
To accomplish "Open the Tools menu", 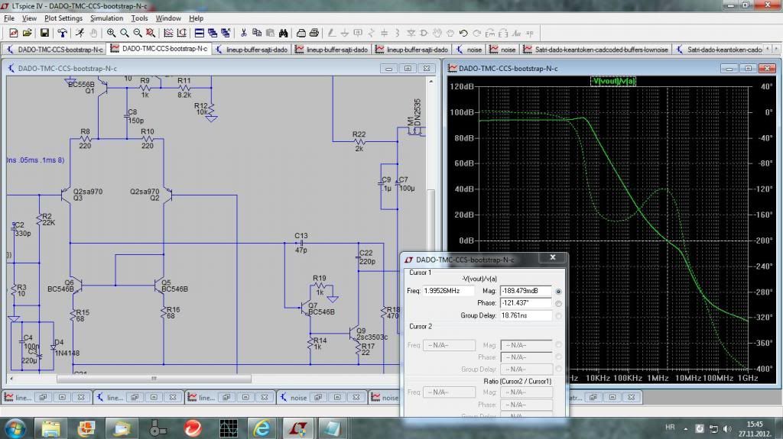I will tap(139, 18).
